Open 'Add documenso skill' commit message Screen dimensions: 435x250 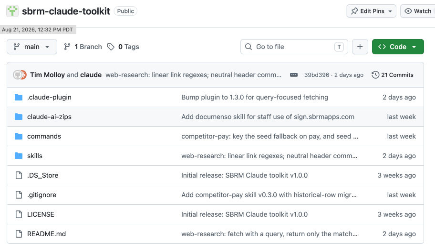pyautogui.click(x=268, y=117)
